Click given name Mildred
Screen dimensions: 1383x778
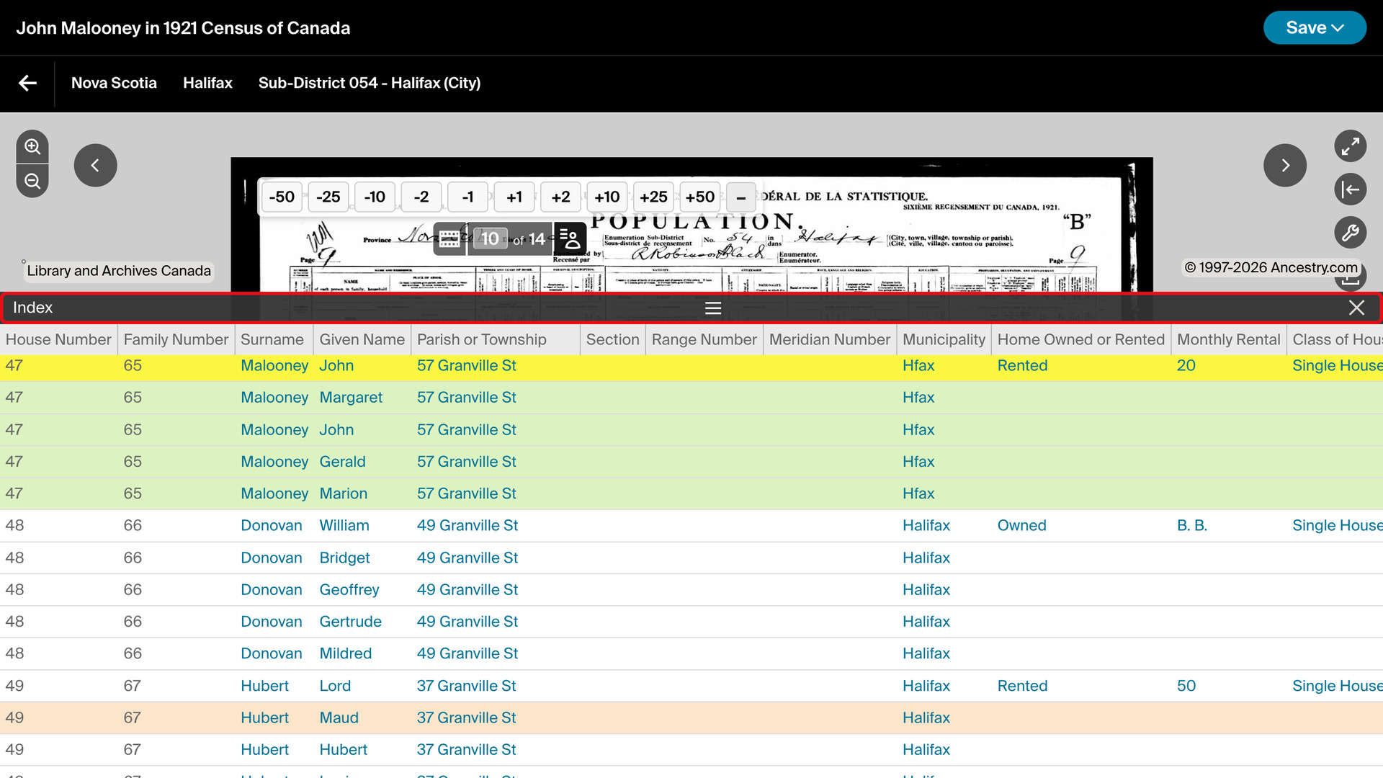[x=346, y=654]
